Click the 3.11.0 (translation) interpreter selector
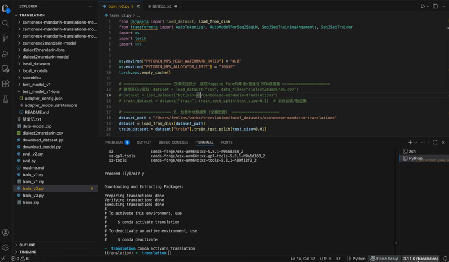449x262 pixels. point(420,259)
